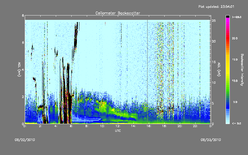Click the tall black cloud streak near 6:40 UTC
This screenshot has height=155, width=248.
pyautogui.click(x=76, y=36)
